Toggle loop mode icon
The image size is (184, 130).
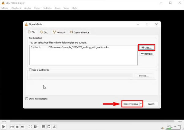pos(49,127)
